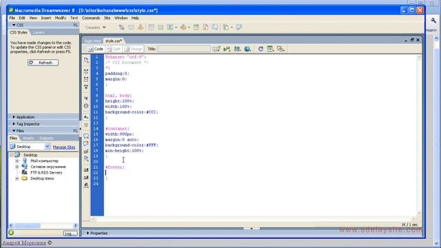Open the Assets tab in Files panel
The height and width of the screenshot is (248, 441).
tap(28, 138)
